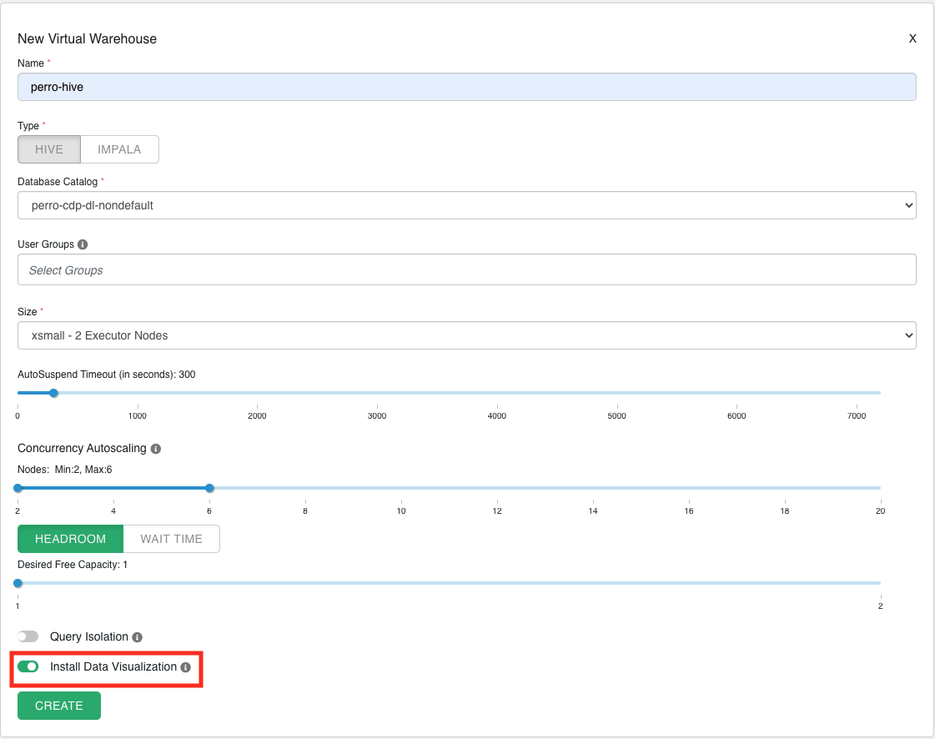
Task: Click the Install Data Visualization info icon
Action: pos(186,667)
